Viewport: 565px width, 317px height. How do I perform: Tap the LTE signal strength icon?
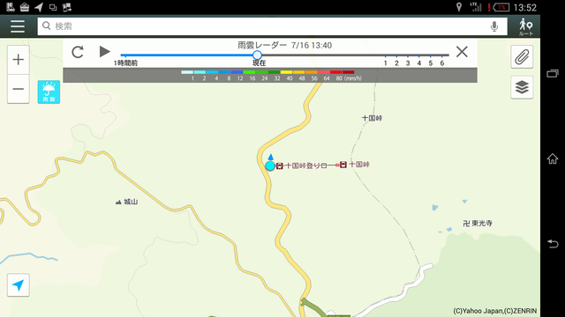[x=476, y=7]
